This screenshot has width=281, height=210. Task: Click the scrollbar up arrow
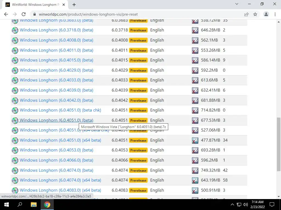279,22
